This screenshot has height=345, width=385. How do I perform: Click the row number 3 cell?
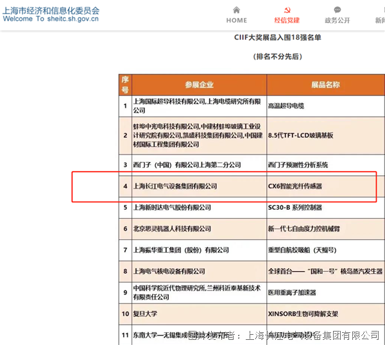125,165
